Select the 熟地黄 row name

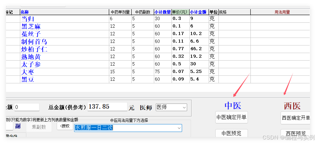31,57
